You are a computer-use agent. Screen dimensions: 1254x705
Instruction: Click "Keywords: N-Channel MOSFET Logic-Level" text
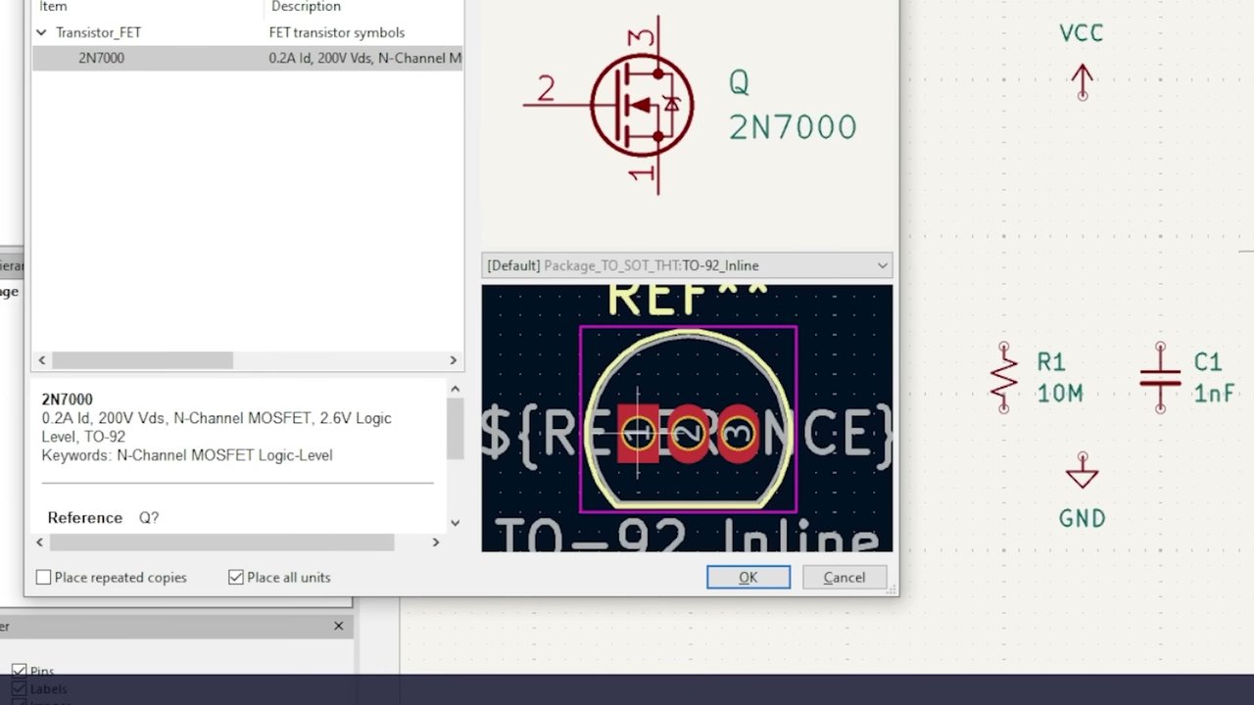pos(187,455)
